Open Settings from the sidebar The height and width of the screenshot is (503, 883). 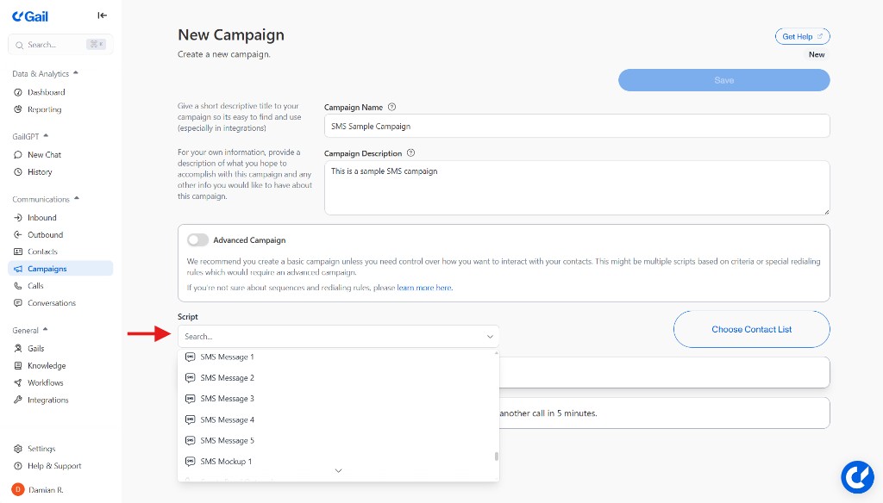pos(42,448)
